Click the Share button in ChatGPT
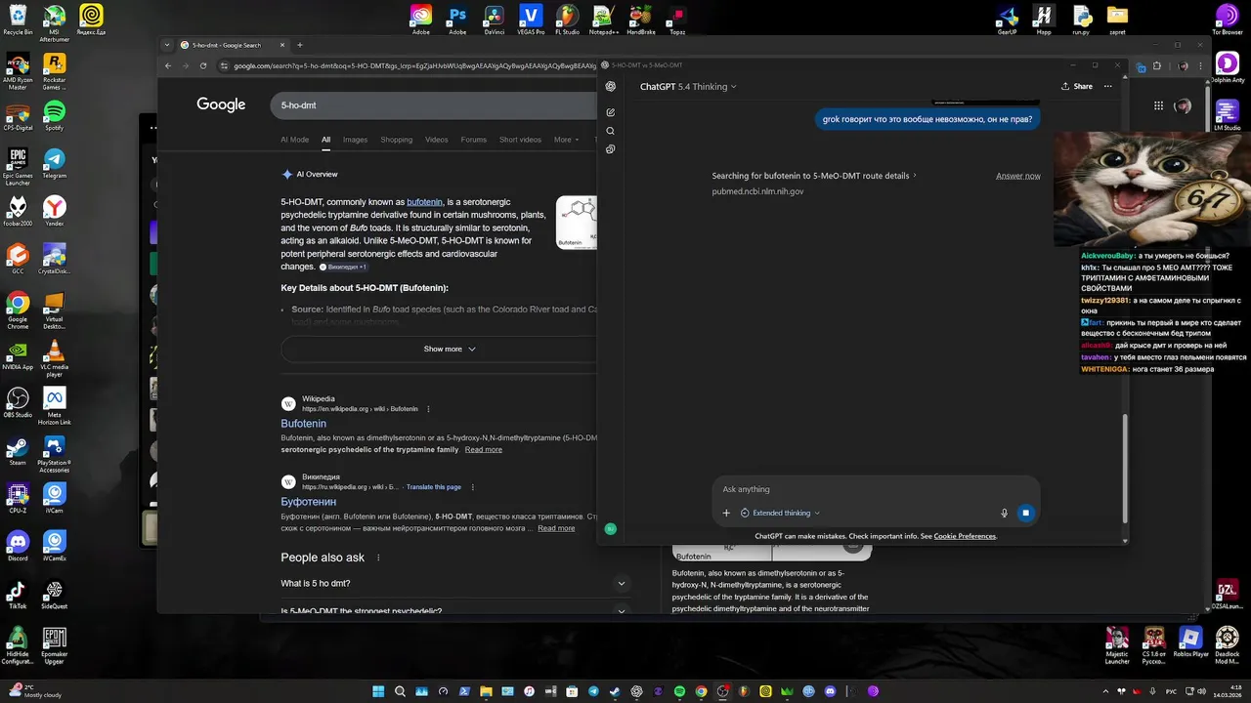The width and height of the screenshot is (1251, 703). tap(1076, 86)
